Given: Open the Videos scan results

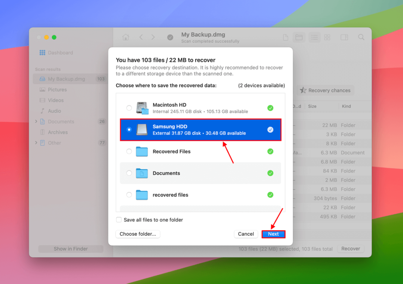Looking at the screenshot, I should tap(57, 100).
